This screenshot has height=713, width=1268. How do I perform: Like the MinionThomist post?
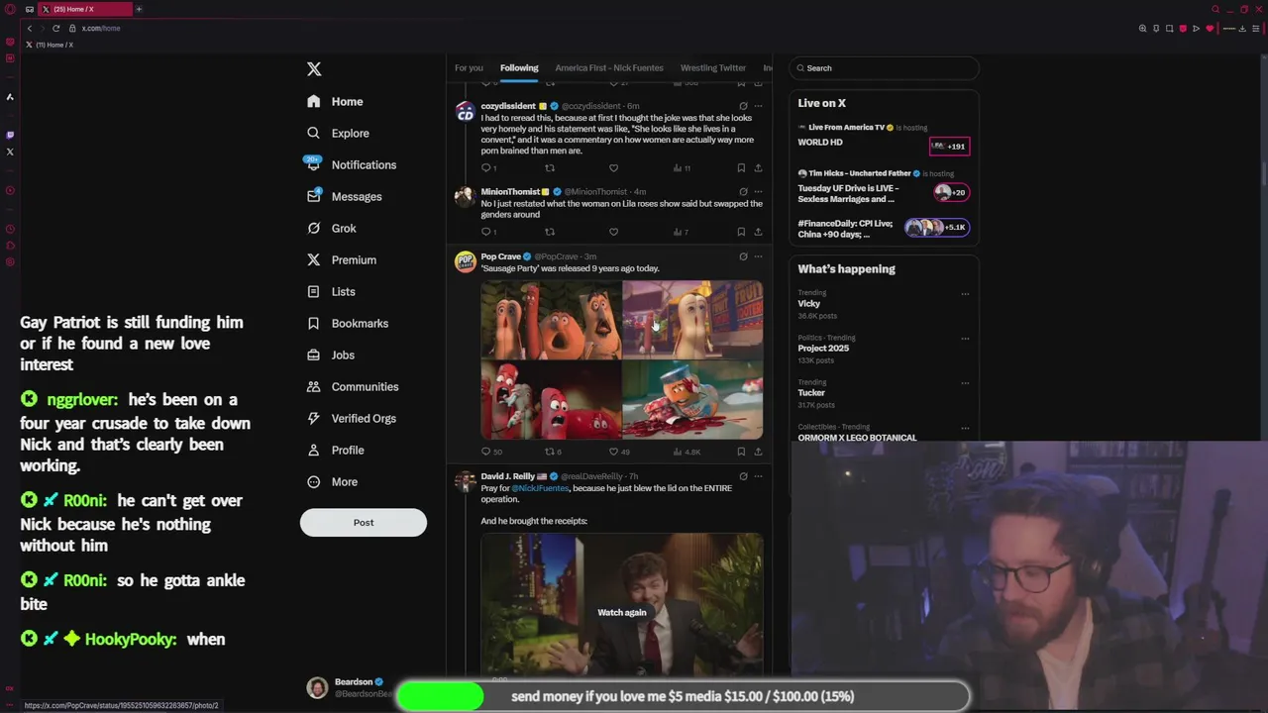coord(613,232)
